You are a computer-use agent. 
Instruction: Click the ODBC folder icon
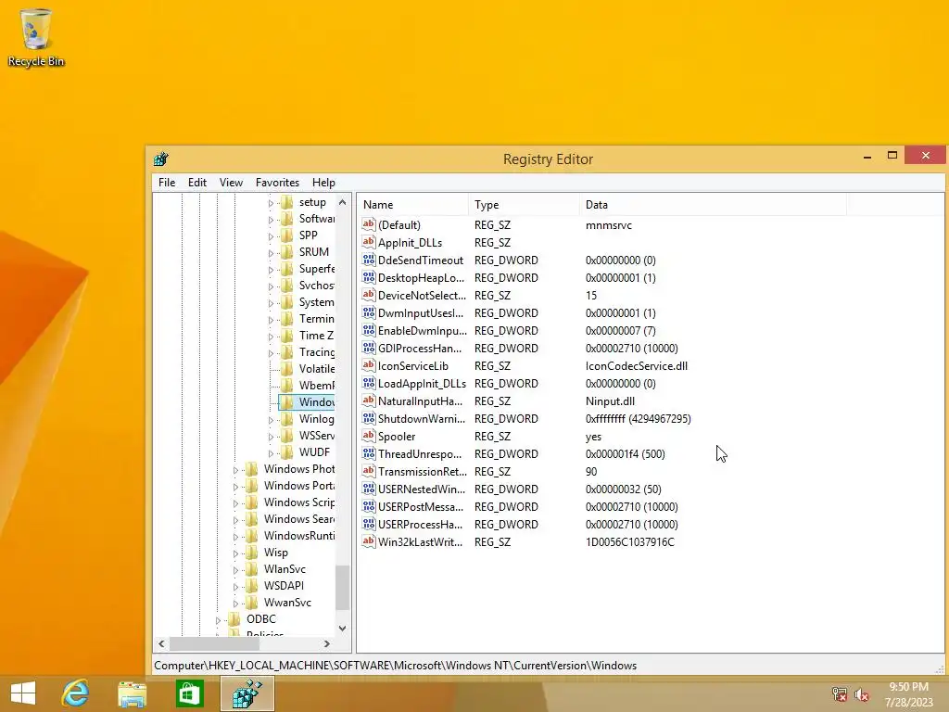(234, 618)
